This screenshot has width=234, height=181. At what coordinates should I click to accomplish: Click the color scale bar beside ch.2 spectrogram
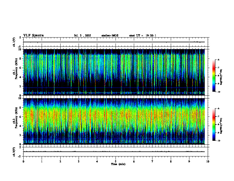tap(214, 125)
